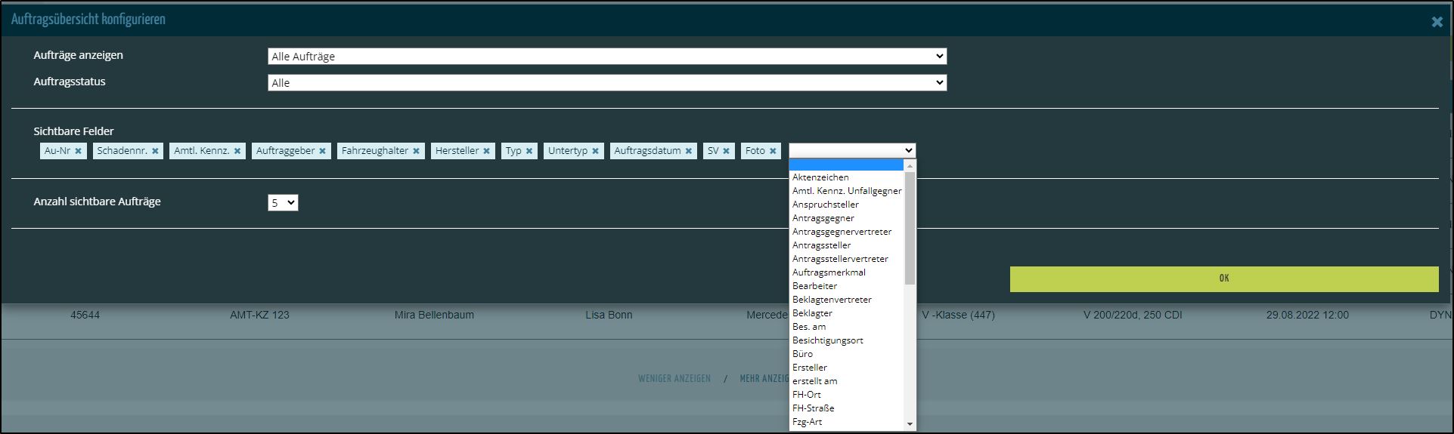Remove the Untertyp field tag

pos(595,151)
